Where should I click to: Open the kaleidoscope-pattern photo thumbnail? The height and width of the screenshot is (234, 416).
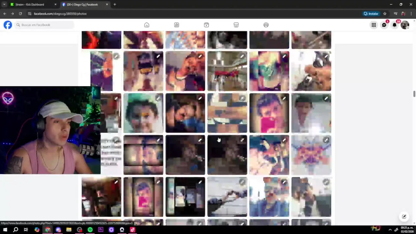[x=311, y=155]
